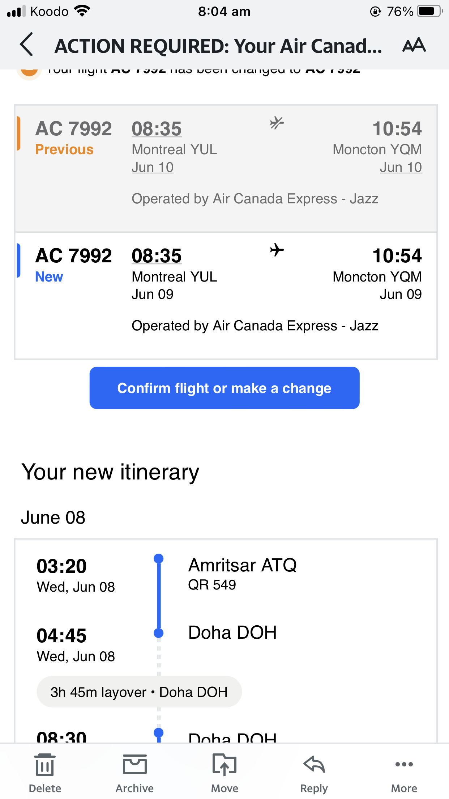Tap the email subject title

(x=218, y=46)
